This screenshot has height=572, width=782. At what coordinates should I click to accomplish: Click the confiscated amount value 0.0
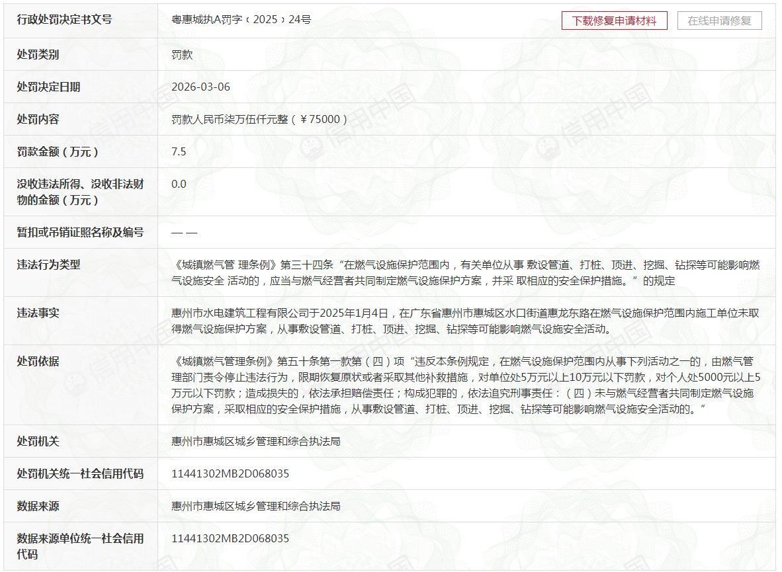pyautogui.click(x=179, y=184)
